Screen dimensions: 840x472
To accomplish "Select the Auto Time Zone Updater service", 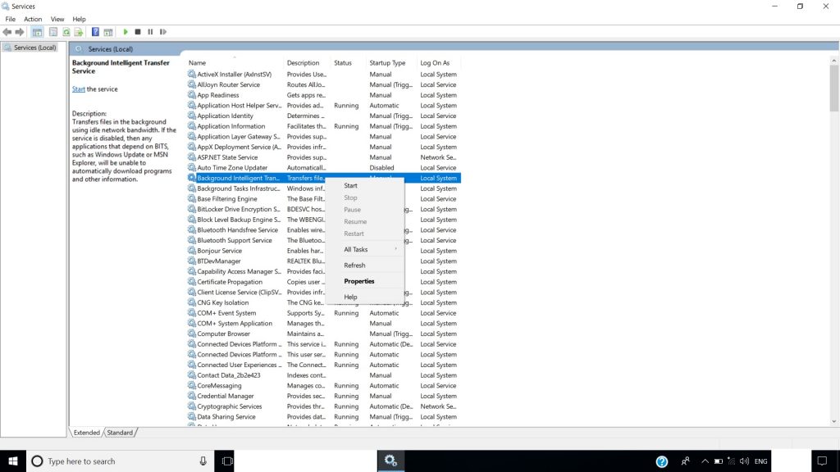I will click(x=323, y=167).
